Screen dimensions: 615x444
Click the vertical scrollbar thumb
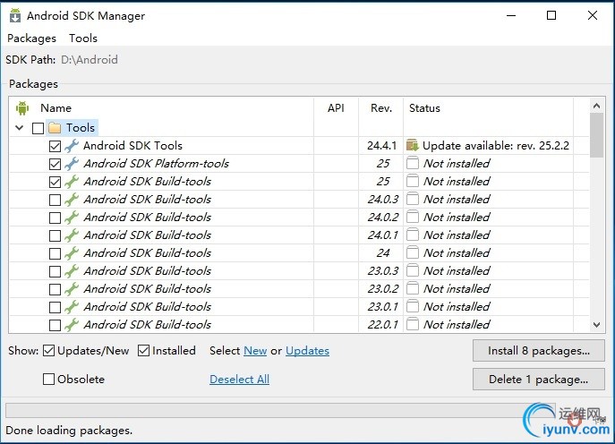596,135
